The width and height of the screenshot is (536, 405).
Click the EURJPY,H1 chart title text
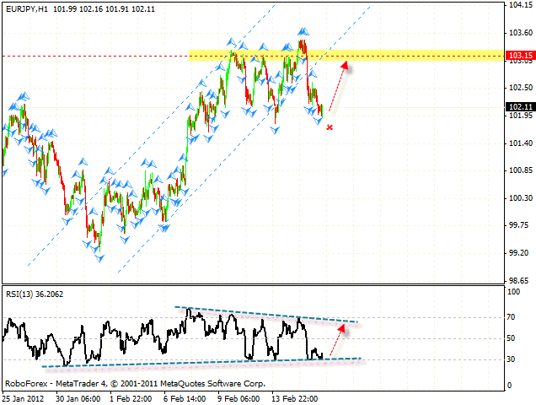[x=27, y=9]
